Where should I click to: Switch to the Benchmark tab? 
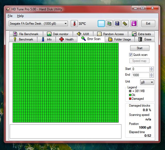23,39
